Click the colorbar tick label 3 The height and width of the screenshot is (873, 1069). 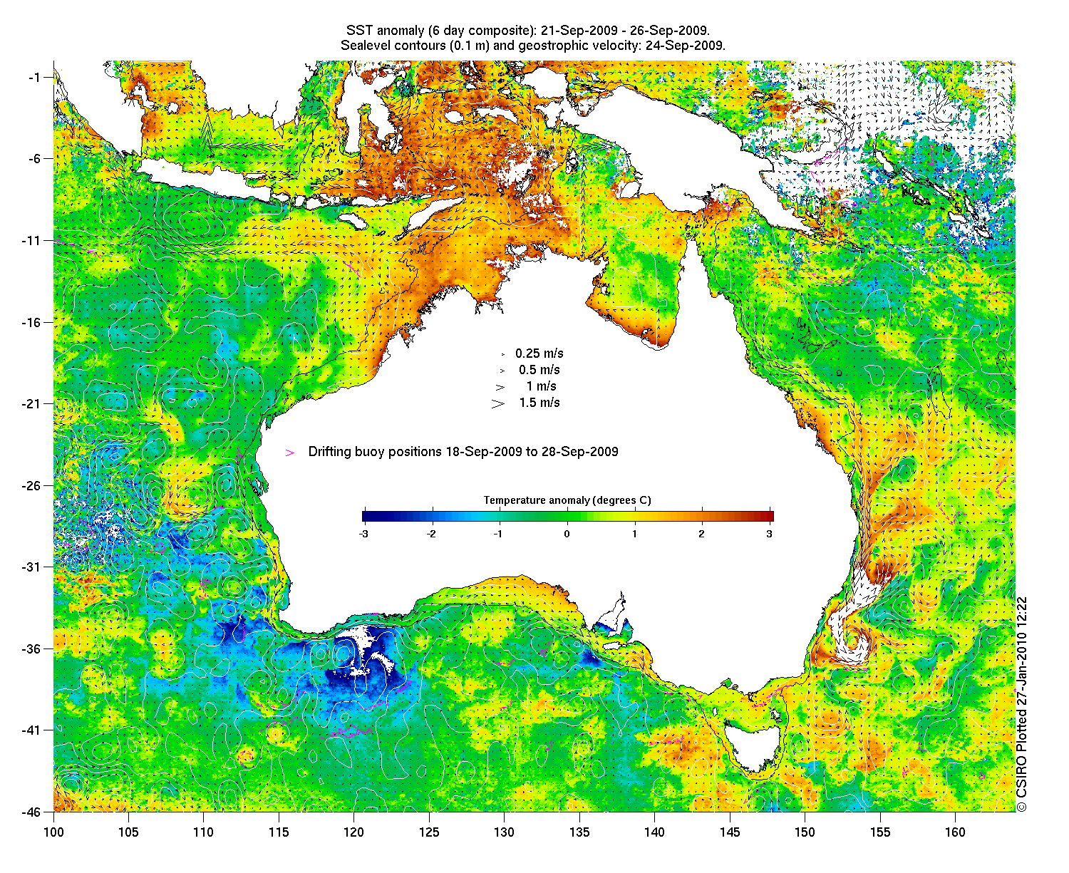point(770,534)
